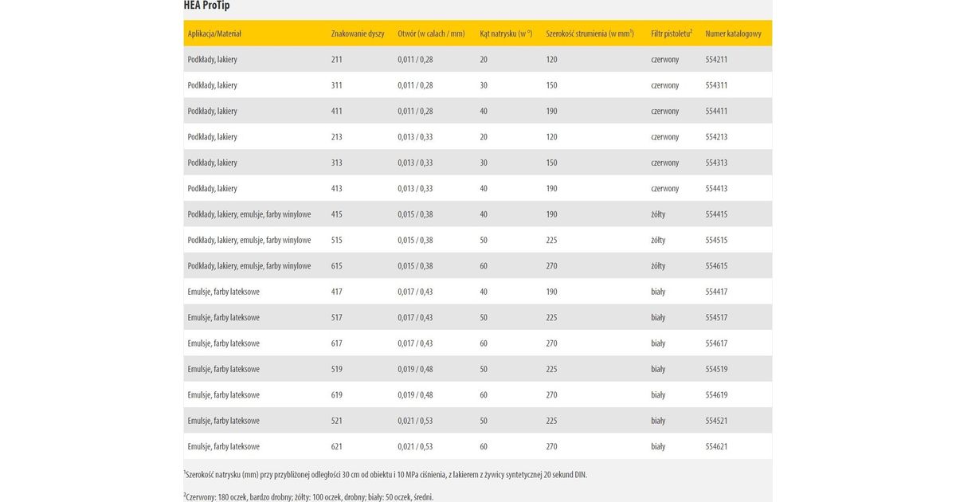Click the footnote explaining "Czerwony: 180 oczek"
The height and width of the screenshot is (502, 956).
point(308,497)
